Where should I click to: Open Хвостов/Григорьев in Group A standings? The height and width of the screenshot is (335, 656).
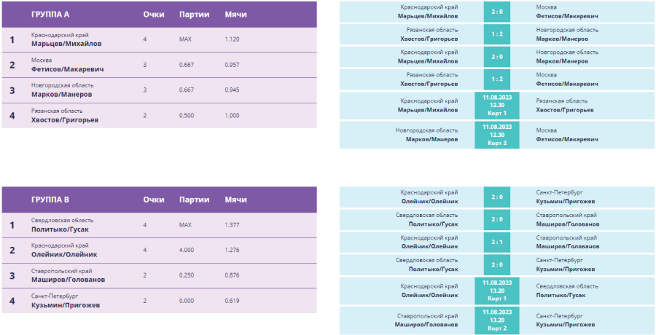click(x=65, y=119)
